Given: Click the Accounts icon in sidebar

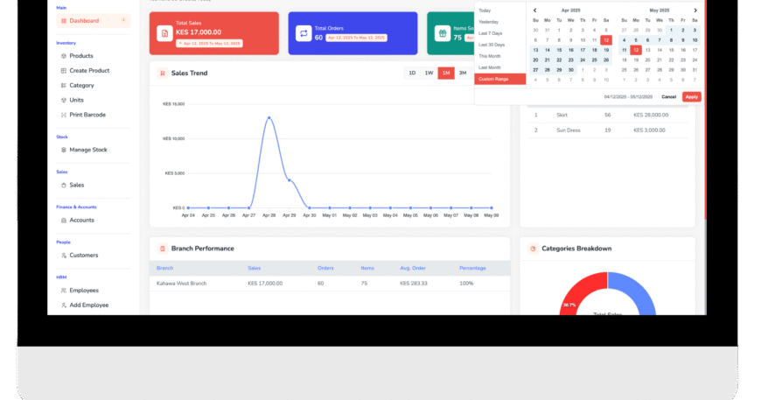Looking at the screenshot, I should point(64,221).
